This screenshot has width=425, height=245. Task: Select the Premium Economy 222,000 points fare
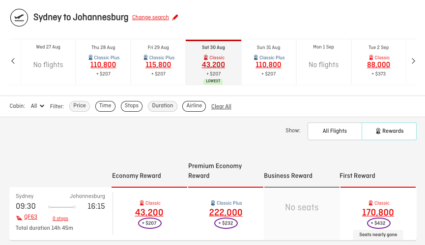tap(226, 213)
